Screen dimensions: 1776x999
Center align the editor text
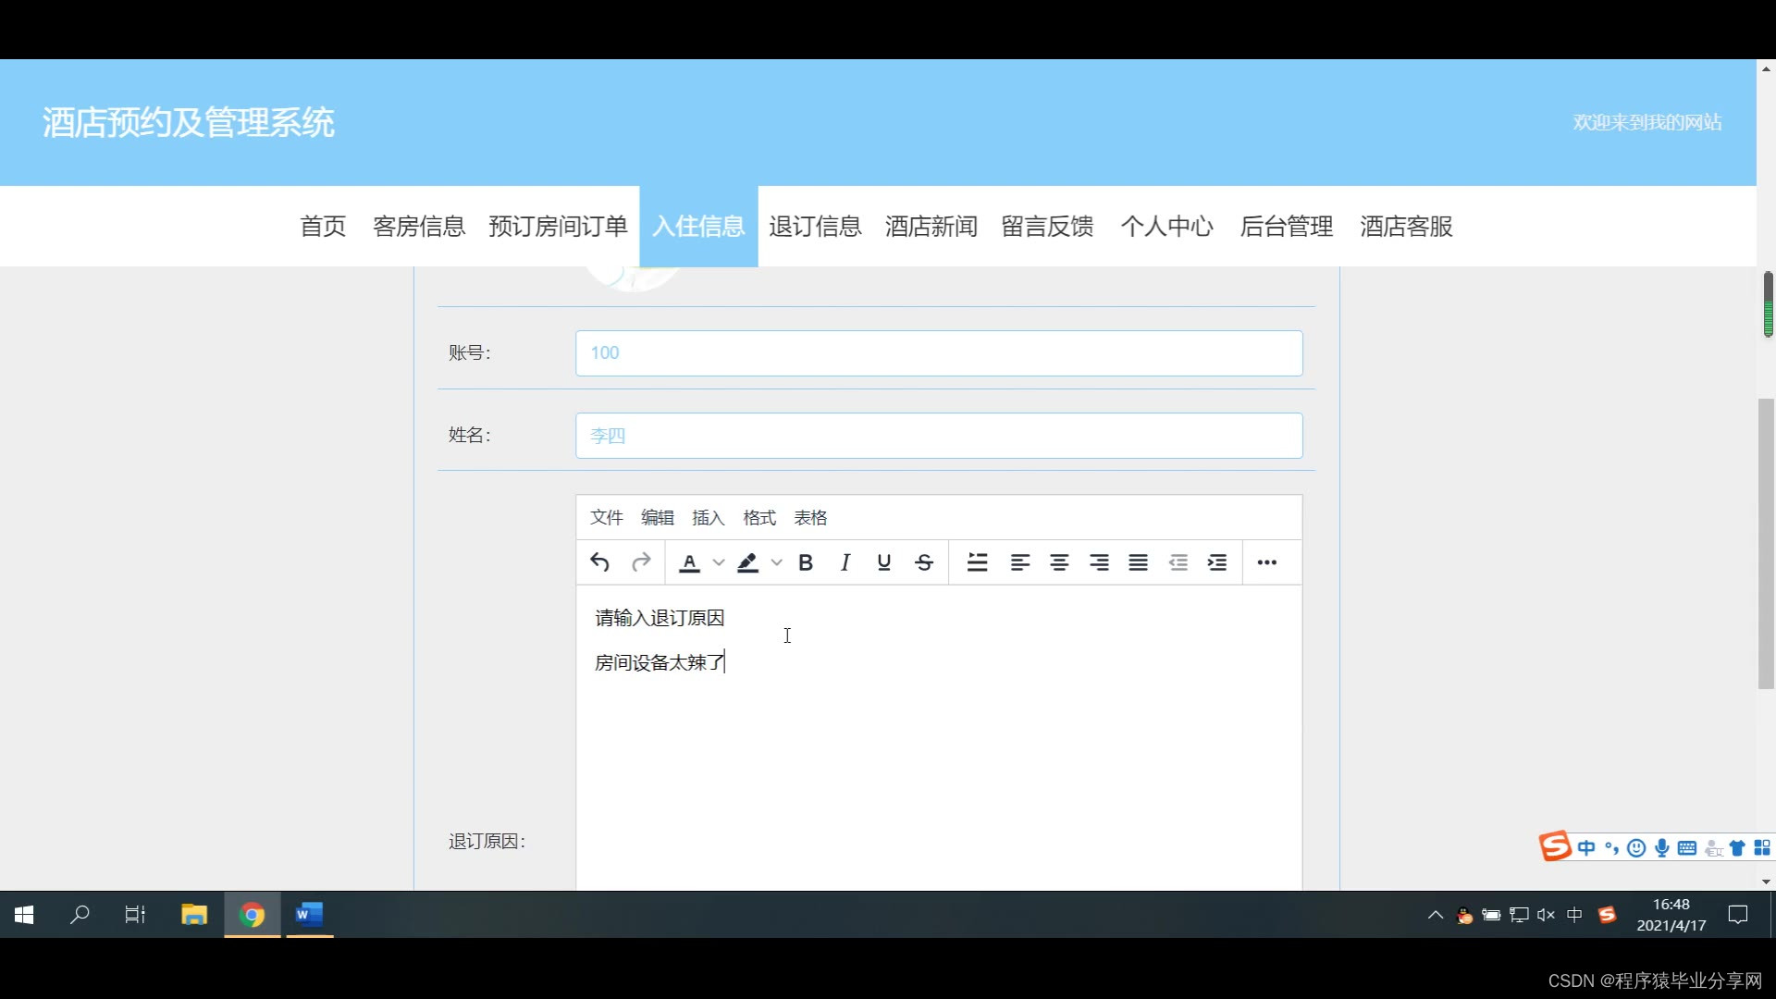(x=1059, y=562)
